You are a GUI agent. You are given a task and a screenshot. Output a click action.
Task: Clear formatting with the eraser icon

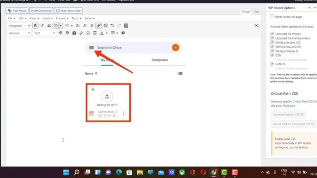coord(81,33)
